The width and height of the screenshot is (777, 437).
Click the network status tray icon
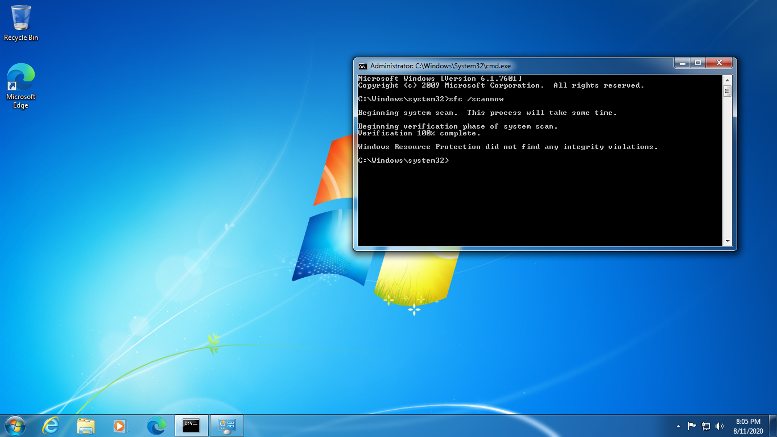click(x=706, y=426)
